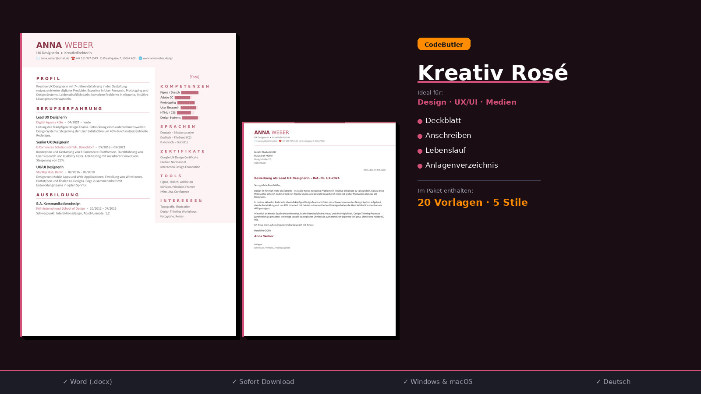The width and height of the screenshot is (701, 394).
Task: Click the KOMPETENZEN sidebar heading
Action: [x=185, y=87]
